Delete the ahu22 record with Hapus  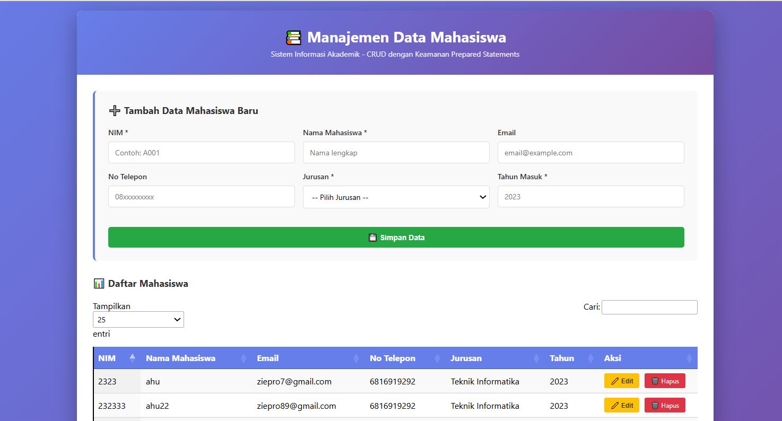(665, 406)
